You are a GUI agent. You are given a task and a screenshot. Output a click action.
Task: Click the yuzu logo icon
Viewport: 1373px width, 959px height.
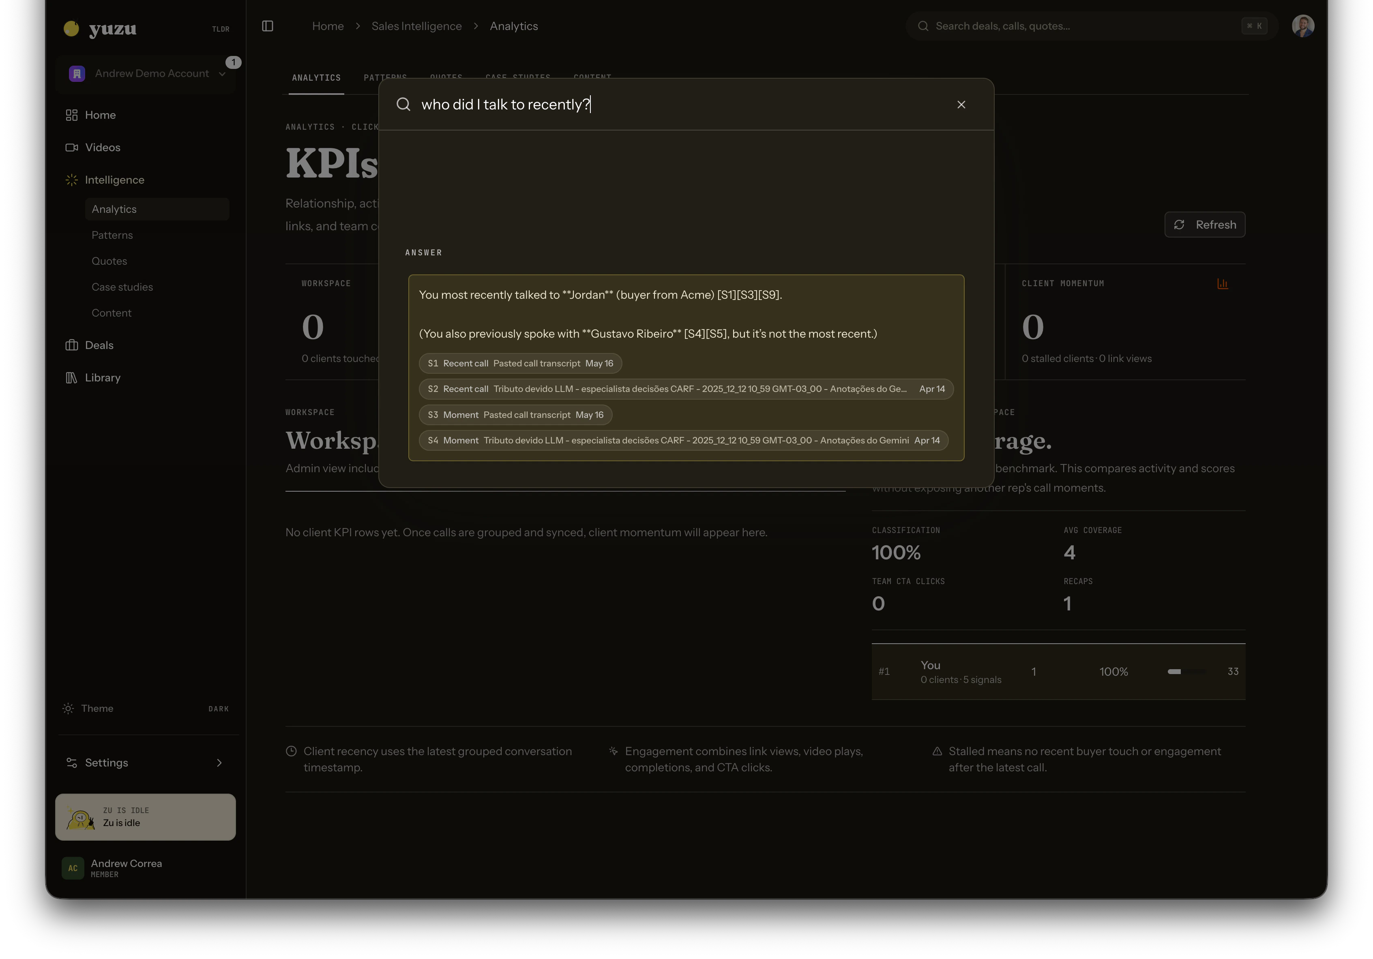point(71,28)
